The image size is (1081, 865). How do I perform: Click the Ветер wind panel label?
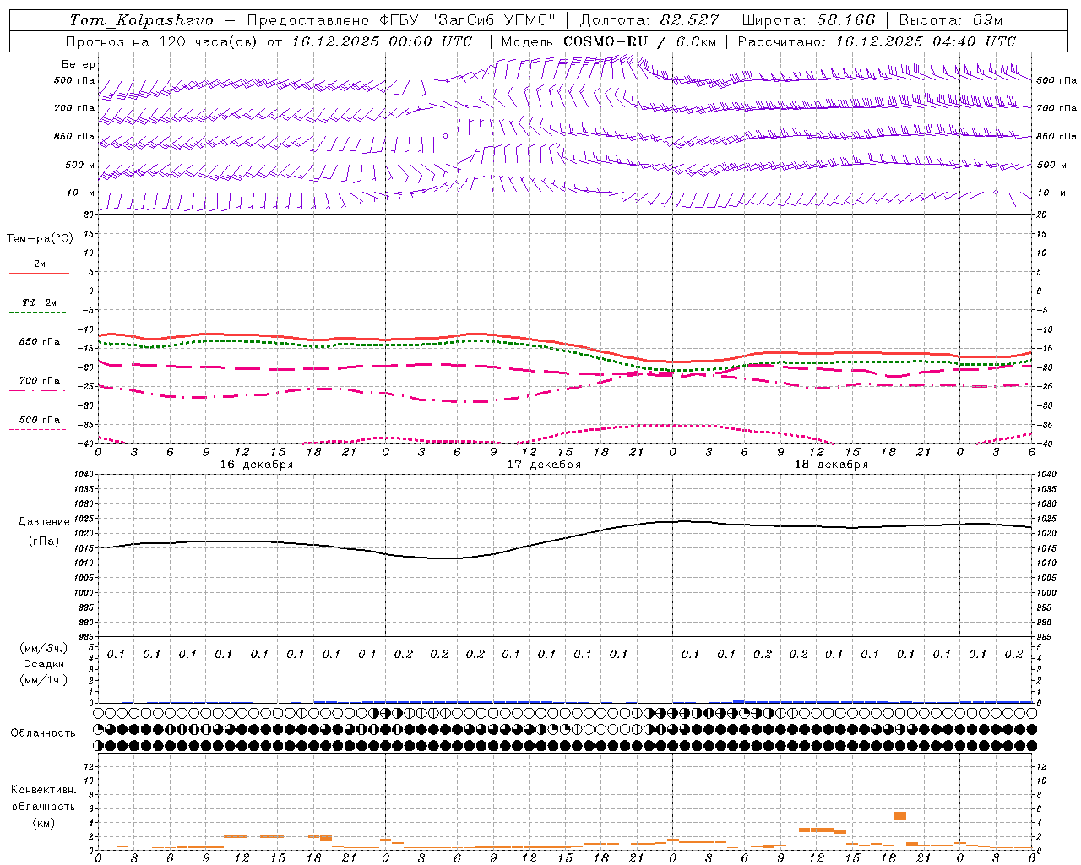coord(79,64)
